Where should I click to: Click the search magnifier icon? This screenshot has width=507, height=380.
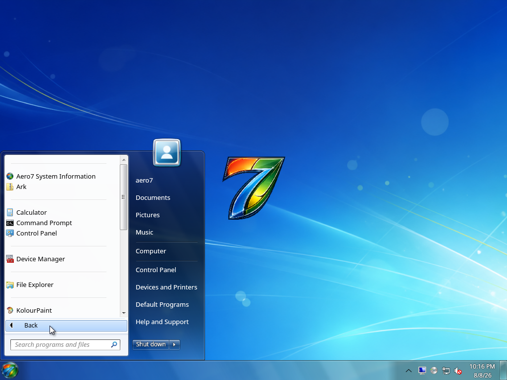point(114,345)
